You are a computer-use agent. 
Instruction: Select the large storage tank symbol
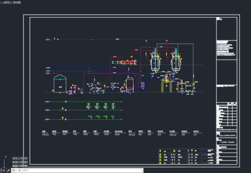(60, 84)
